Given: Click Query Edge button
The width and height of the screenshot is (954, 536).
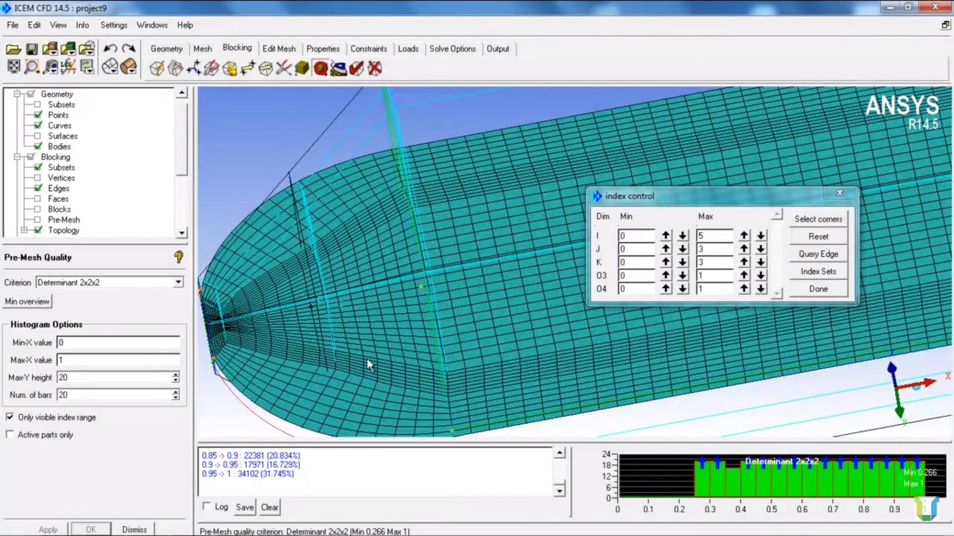Looking at the screenshot, I should pos(818,254).
